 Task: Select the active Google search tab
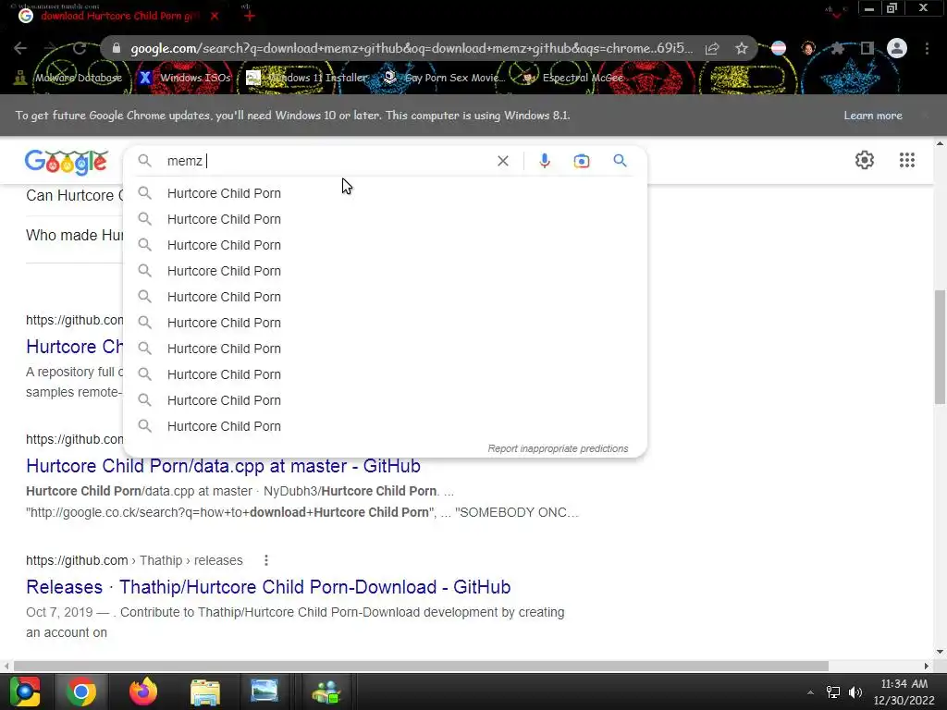(x=117, y=16)
